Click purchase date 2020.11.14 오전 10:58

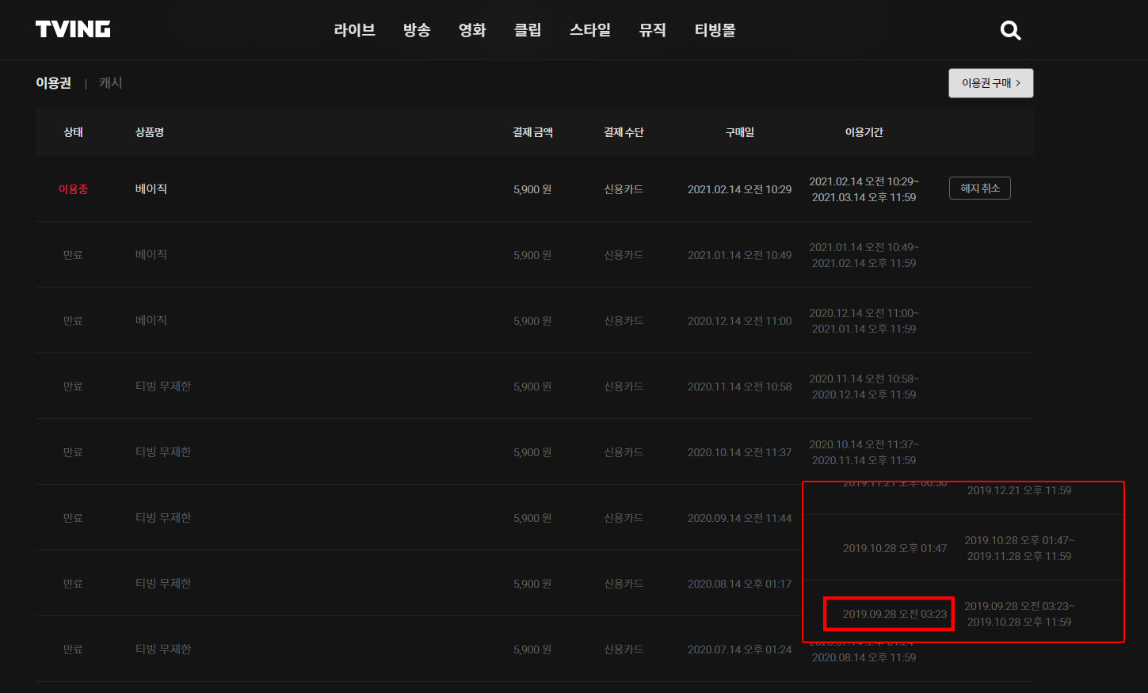pos(739,386)
